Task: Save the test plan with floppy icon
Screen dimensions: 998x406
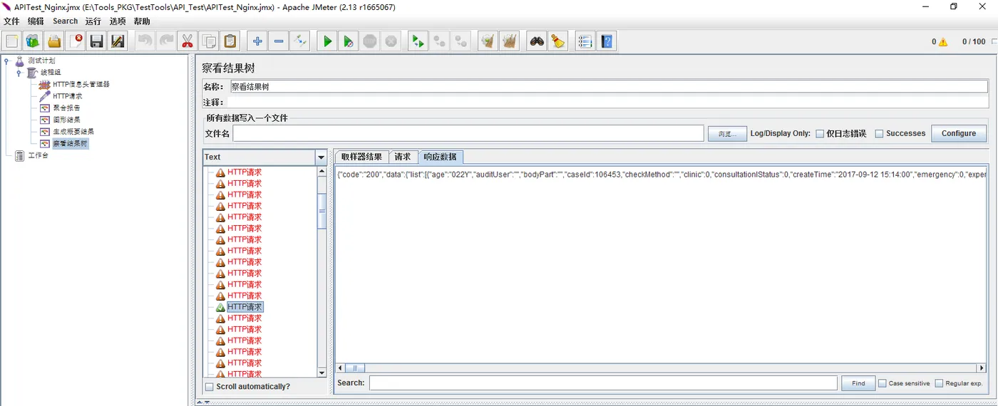Action: 97,41
